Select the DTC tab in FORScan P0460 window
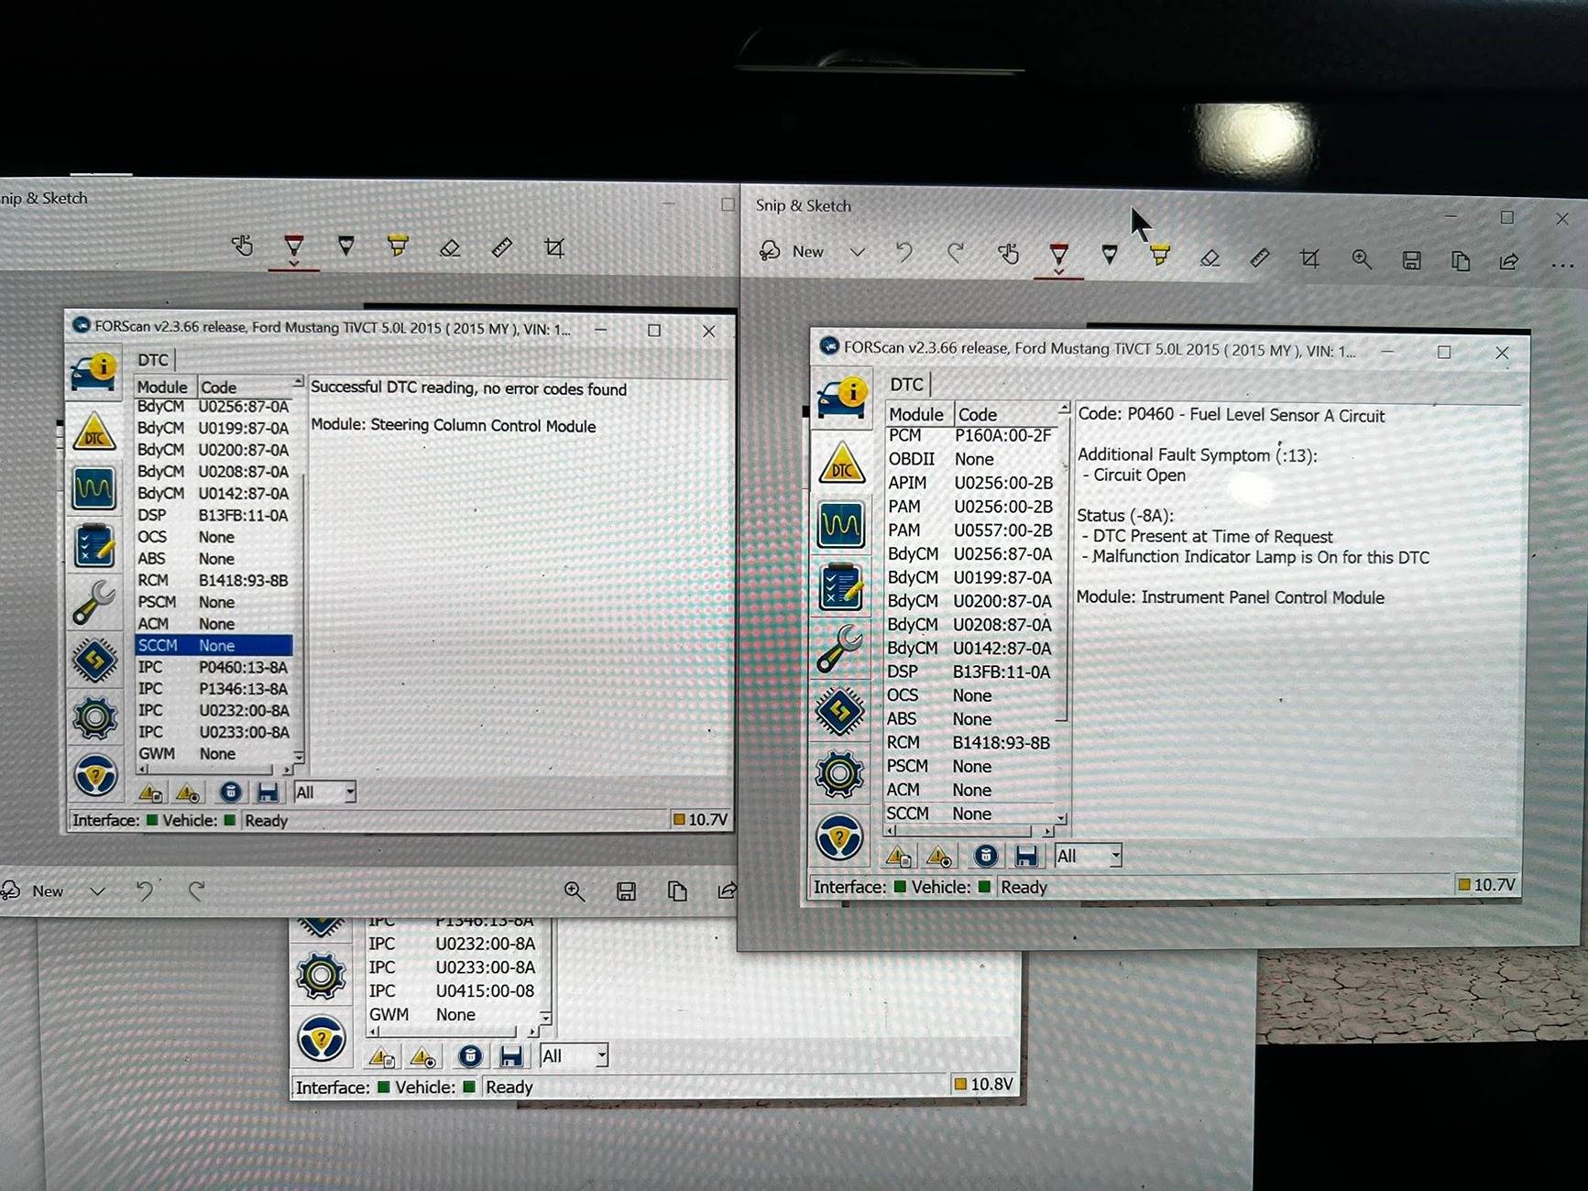The height and width of the screenshot is (1191, 1588). pos(907,385)
